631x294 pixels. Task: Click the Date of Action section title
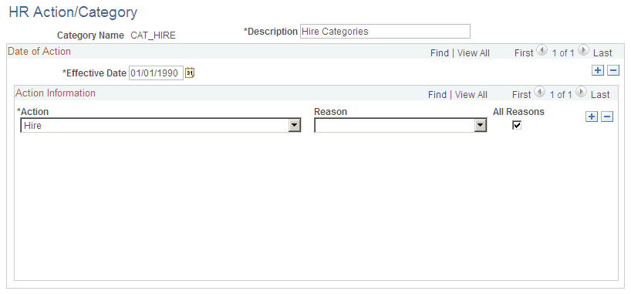[39, 51]
